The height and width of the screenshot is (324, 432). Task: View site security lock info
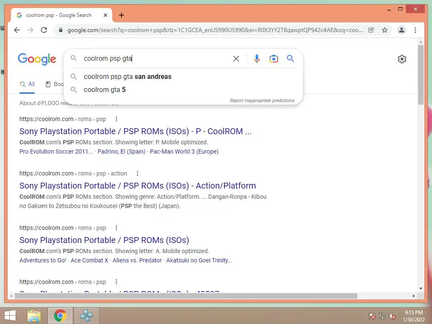[x=61, y=30]
